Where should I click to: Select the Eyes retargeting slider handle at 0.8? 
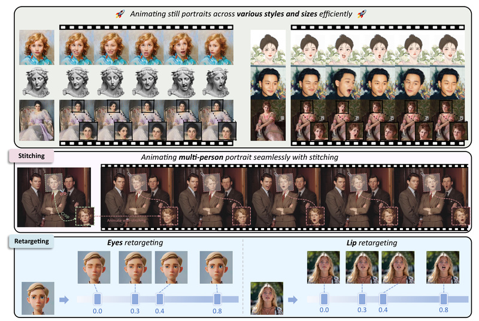click(x=217, y=299)
